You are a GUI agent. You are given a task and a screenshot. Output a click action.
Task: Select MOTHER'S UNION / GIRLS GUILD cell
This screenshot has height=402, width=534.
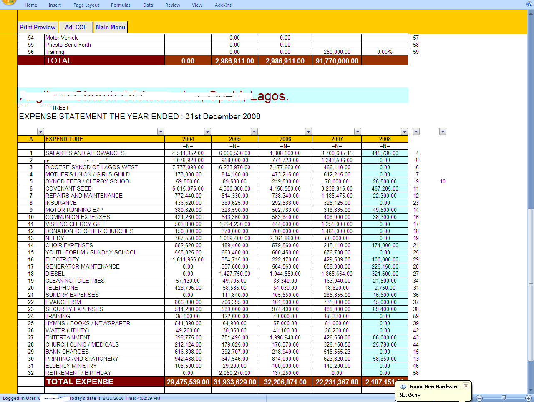tap(104, 174)
